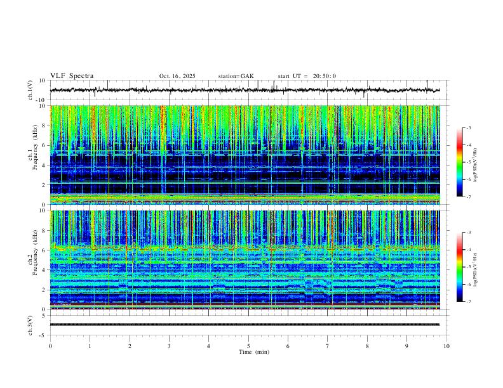Click time axis tick label '3'

tap(169, 346)
